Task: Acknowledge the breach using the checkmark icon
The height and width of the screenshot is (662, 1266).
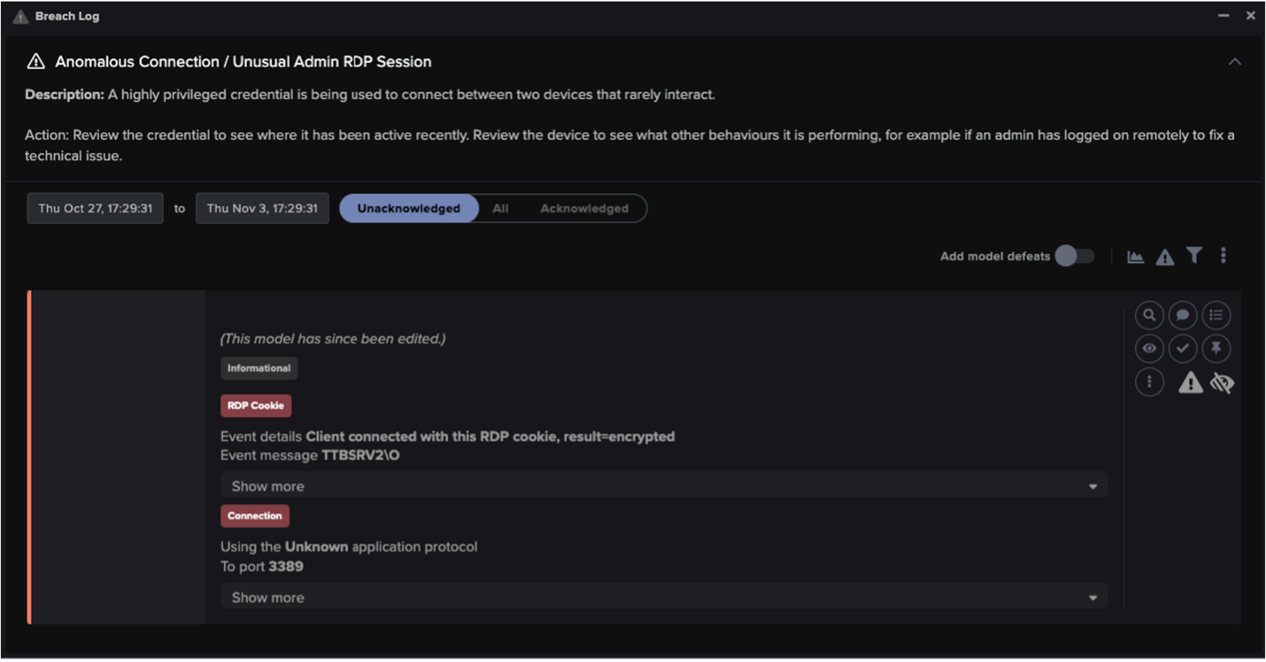Action: pos(1183,348)
